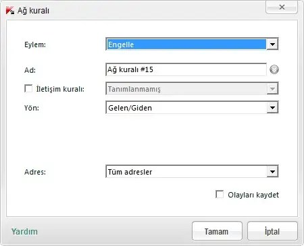This screenshot has width=304, height=246.
Task: Open the Eylem dropdown showing Engelle
Action: coord(192,44)
